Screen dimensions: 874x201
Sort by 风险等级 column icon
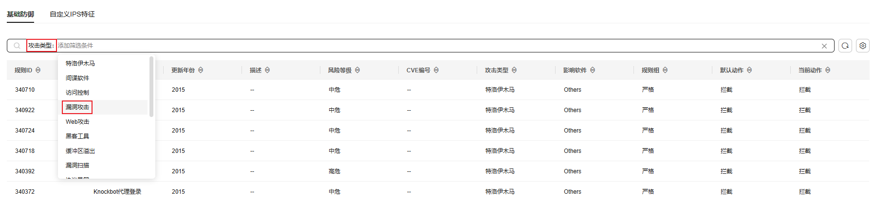357,70
